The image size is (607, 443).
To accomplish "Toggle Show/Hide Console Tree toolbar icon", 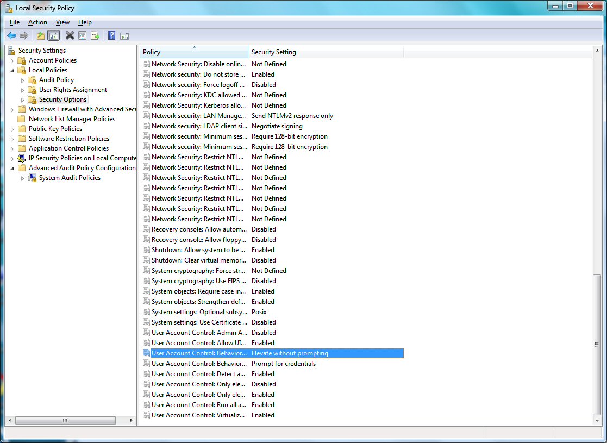I will pos(54,36).
